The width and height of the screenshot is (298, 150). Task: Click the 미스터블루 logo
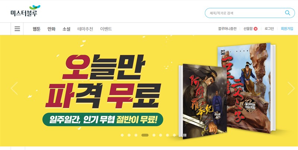25,11
